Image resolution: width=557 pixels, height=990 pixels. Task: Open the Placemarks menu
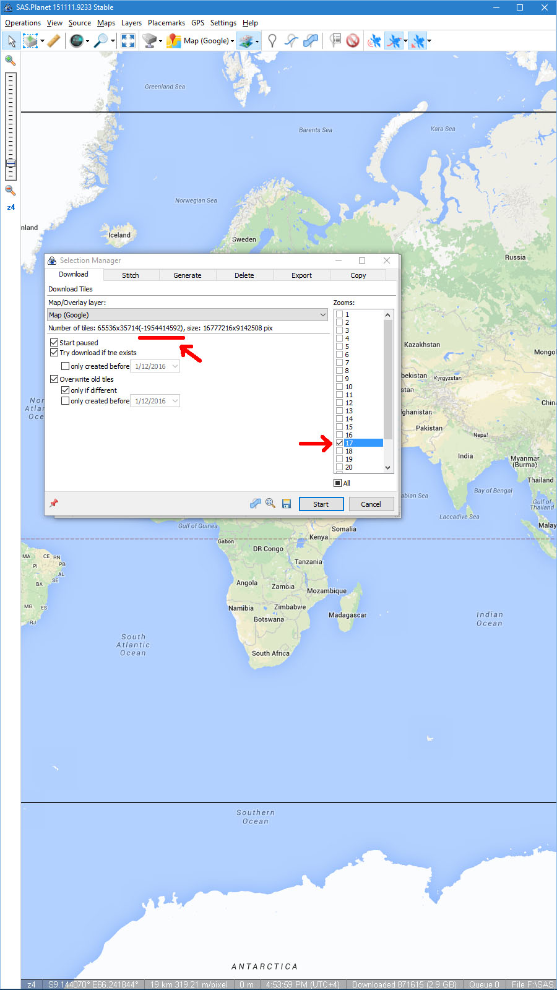click(x=166, y=23)
